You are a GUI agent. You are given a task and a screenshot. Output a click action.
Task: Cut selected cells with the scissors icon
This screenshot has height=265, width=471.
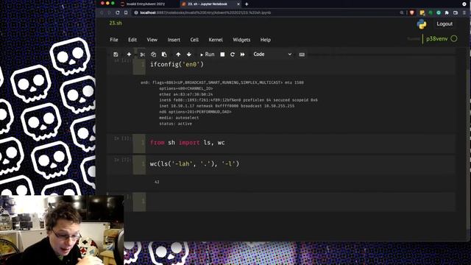tap(142, 54)
